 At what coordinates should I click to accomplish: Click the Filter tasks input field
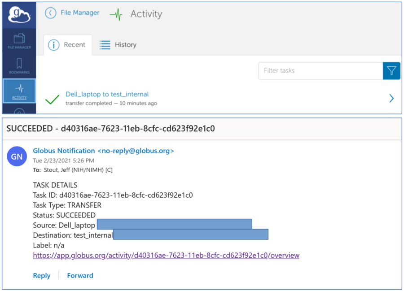tap(320, 71)
